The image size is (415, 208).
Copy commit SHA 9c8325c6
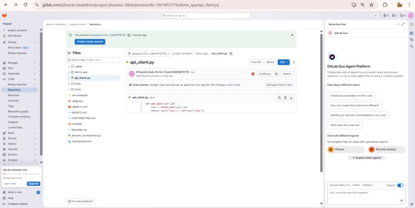(x=276, y=74)
